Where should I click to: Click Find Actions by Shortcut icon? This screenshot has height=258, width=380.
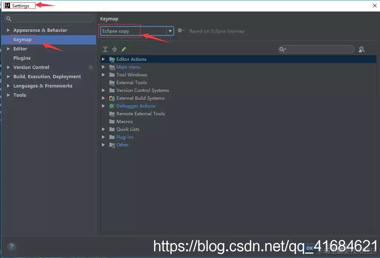tap(361, 49)
